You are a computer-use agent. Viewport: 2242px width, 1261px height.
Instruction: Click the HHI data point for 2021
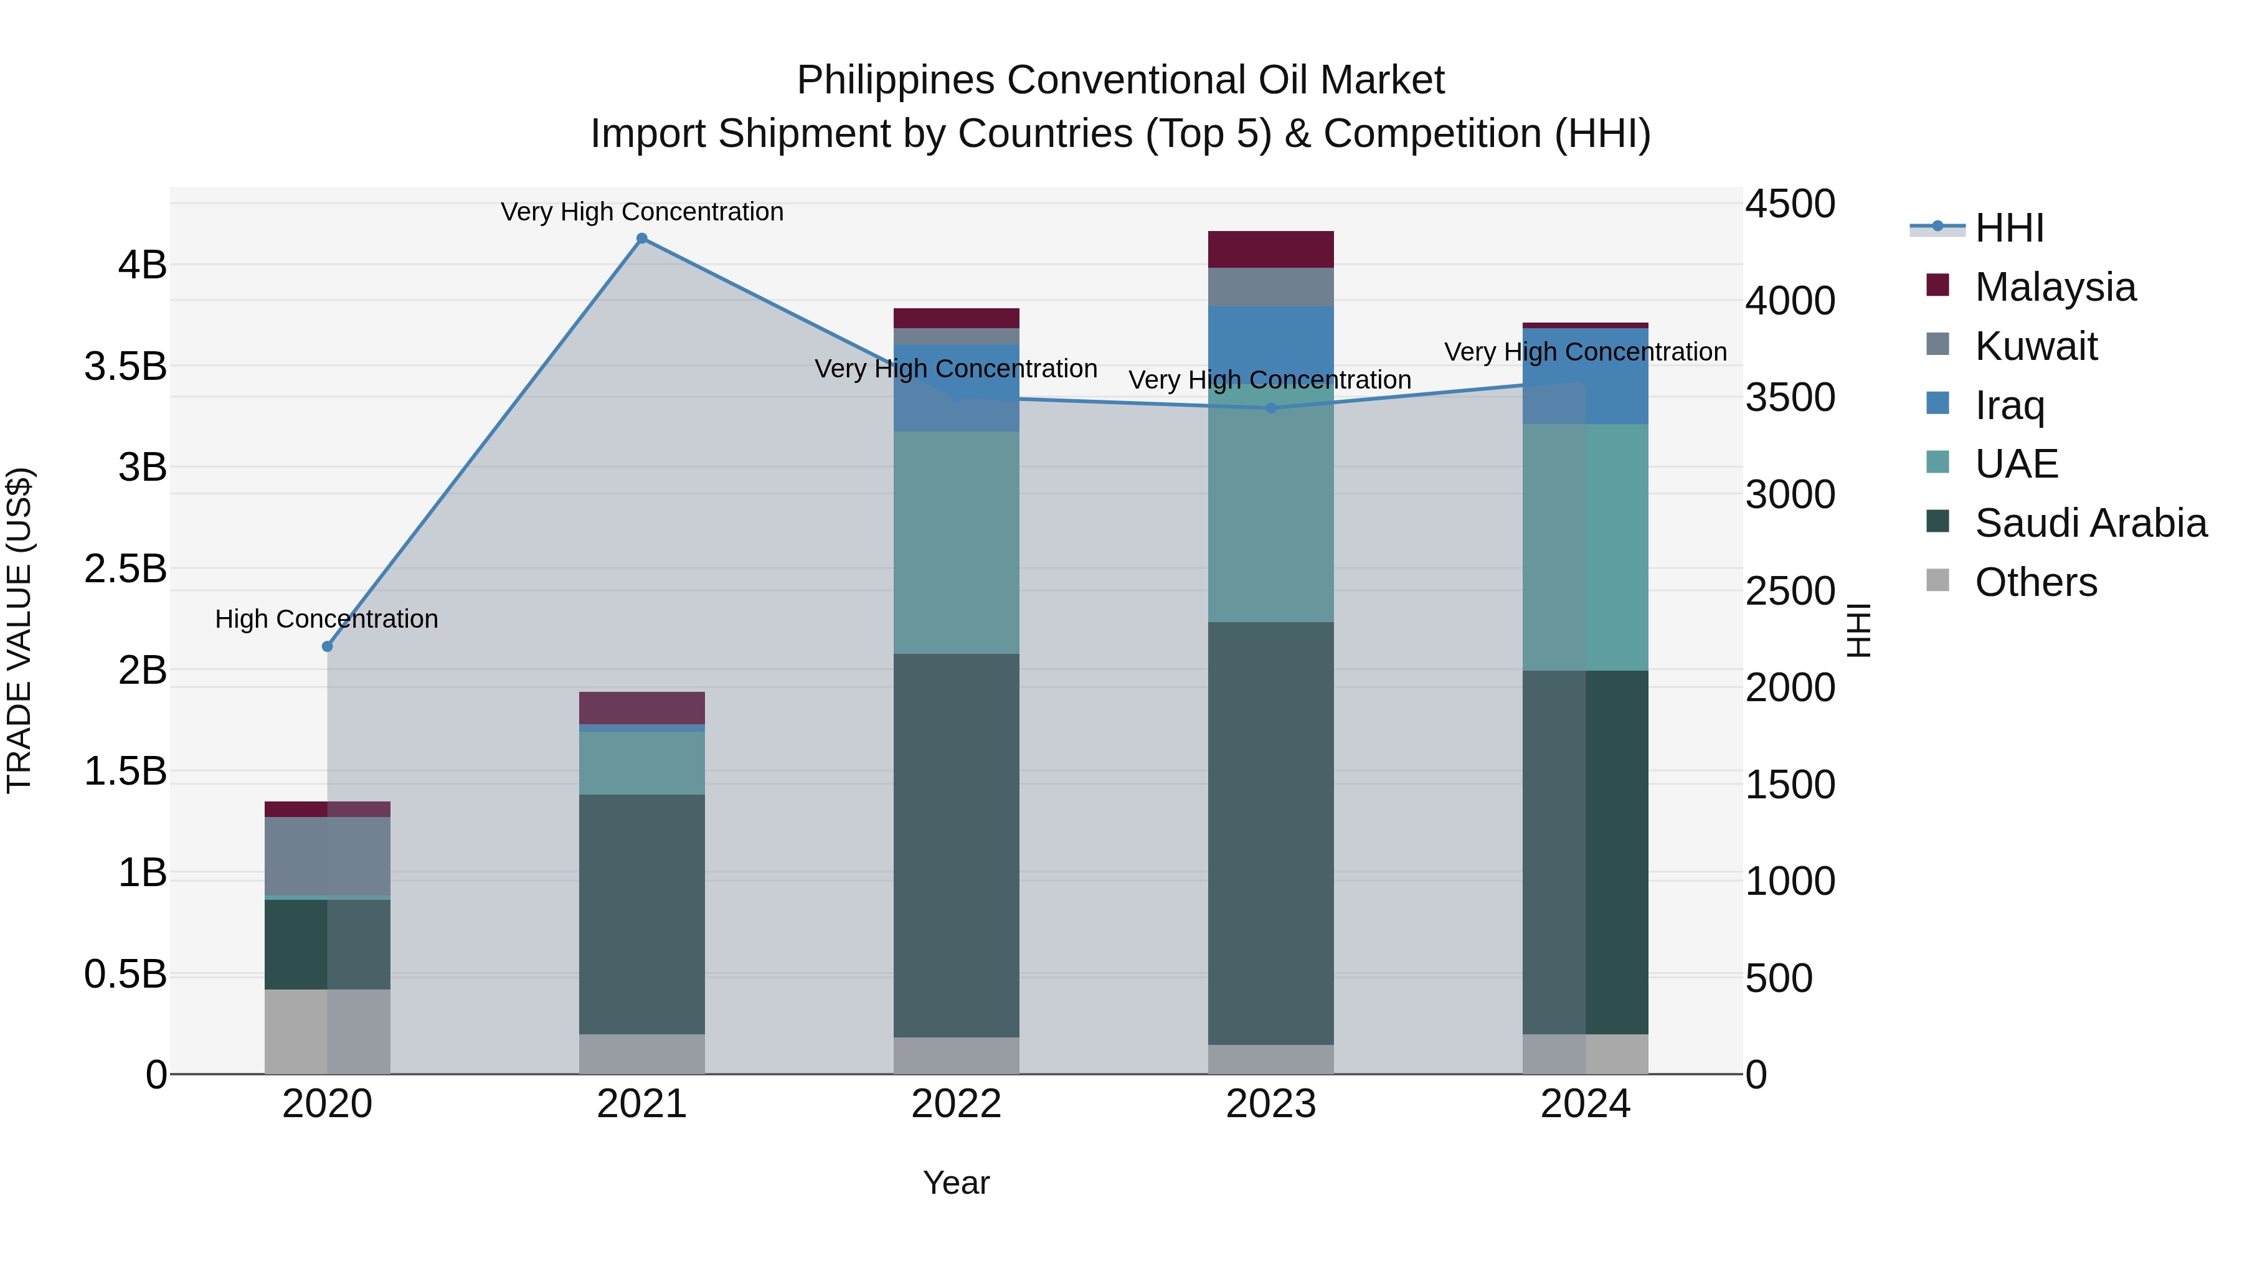click(641, 239)
